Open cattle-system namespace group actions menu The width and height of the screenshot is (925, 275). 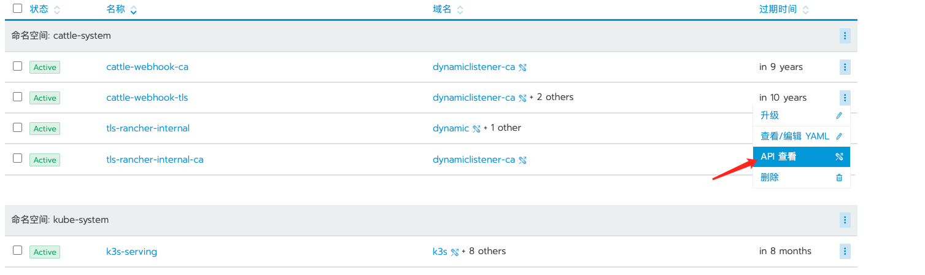(845, 36)
